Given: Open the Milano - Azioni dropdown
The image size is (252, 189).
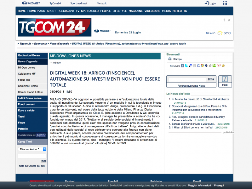Looking at the screenshot, I should [31, 148].
